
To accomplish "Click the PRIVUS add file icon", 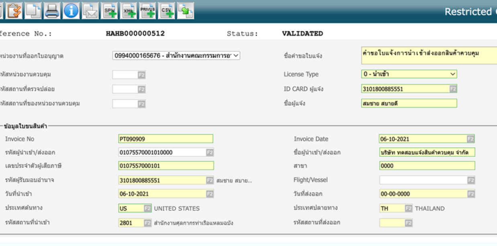I will 148,11.
